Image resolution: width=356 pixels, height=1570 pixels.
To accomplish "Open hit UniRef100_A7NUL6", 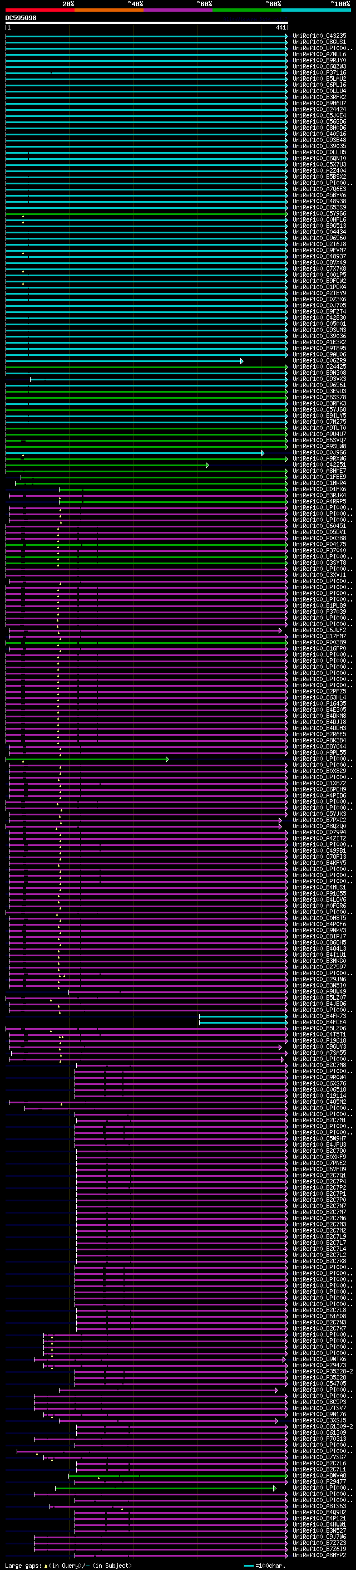I will (319, 54).
